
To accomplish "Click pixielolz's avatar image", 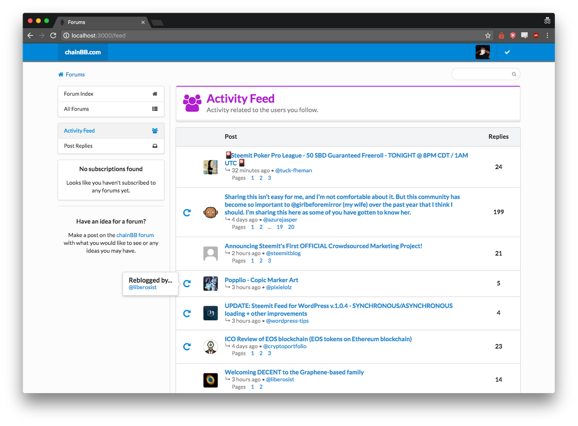I will click(x=210, y=284).
